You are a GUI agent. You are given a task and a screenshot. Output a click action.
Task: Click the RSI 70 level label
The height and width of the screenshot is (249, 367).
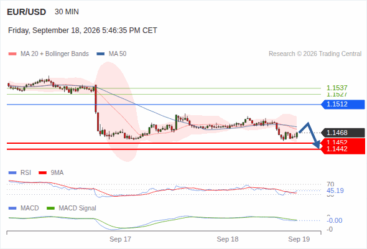tap(330, 184)
